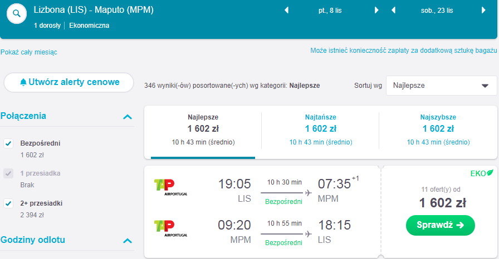This screenshot has width=499, height=259.
Task: Click TAP Air Portugal logo on return flight
Action: [171, 229]
